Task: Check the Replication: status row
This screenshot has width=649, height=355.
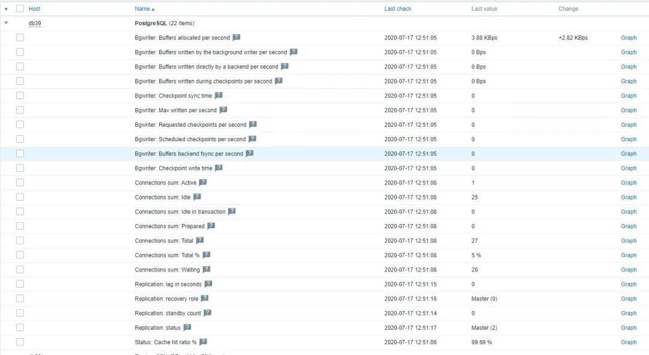Action: coord(20,327)
